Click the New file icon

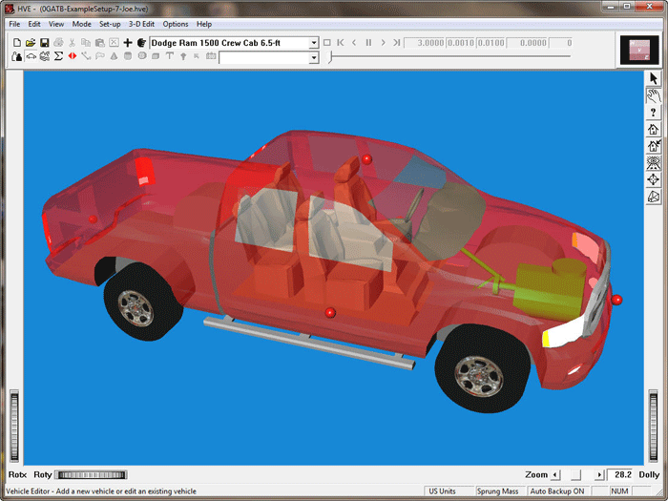tap(17, 43)
